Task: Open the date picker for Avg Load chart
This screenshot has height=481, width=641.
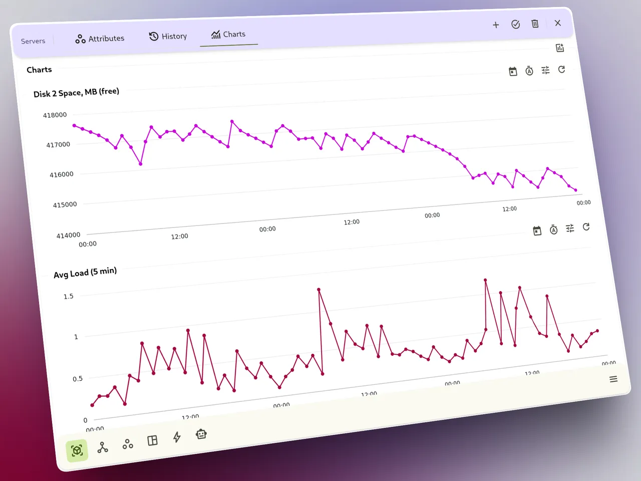Action: pyautogui.click(x=537, y=230)
